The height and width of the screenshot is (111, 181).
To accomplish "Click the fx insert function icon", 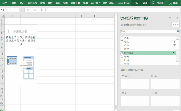I will pyautogui.click(x=41, y=10).
